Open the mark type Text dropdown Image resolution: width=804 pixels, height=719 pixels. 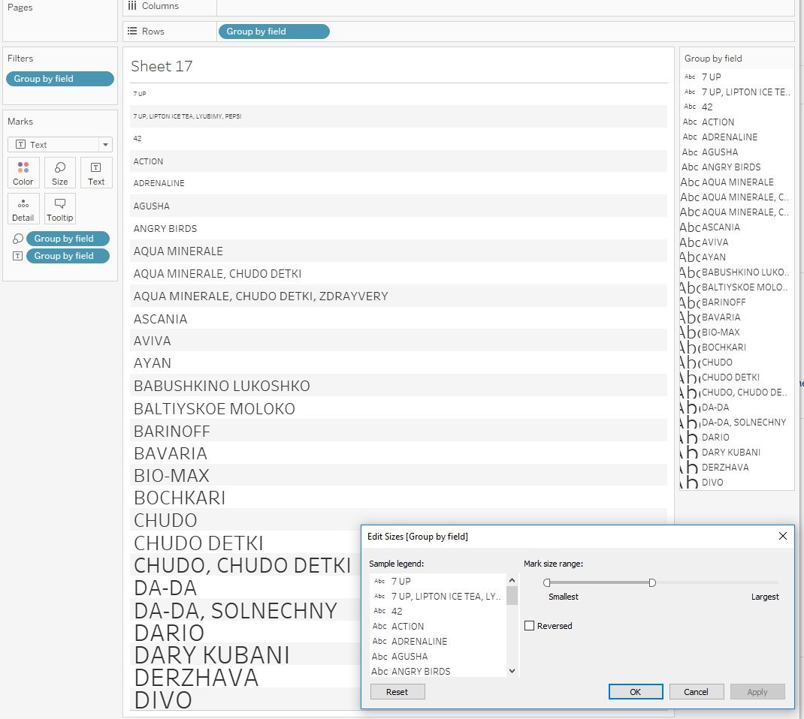pos(60,144)
